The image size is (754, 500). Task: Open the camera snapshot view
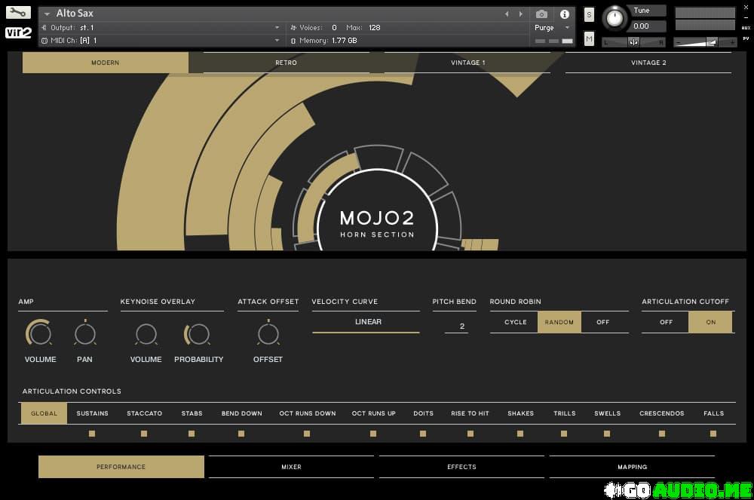coord(541,14)
